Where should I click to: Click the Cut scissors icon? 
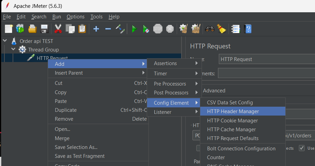coord(58,29)
